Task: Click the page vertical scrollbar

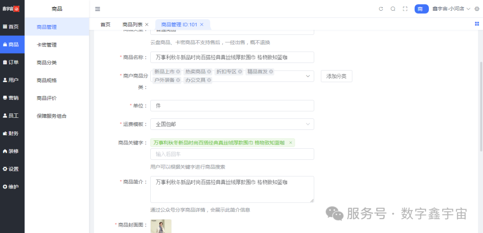Action: click(x=481, y=106)
